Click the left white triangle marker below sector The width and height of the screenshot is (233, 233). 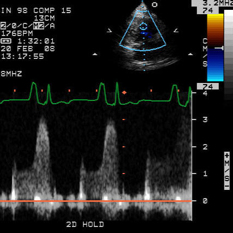tap(95, 54)
